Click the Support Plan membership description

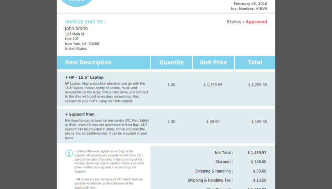point(107,129)
